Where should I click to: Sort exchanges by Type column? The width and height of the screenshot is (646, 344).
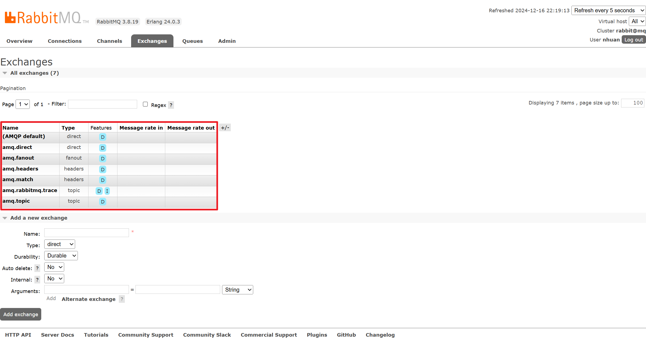(68, 128)
